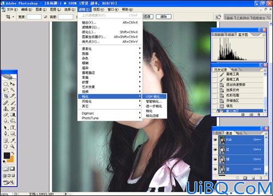Select the Eraser tool

[6, 115]
